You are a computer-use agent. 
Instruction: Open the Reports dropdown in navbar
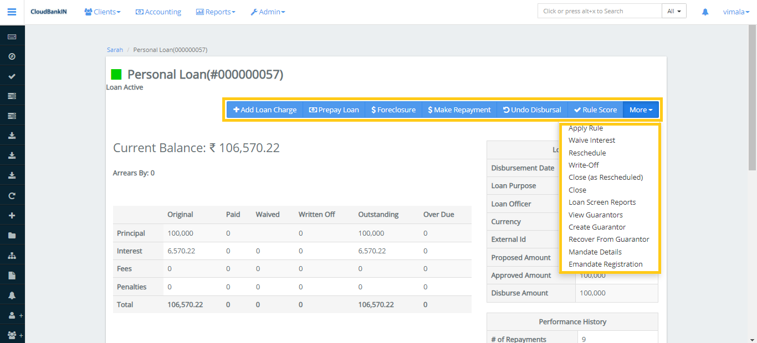[x=216, y=11]
